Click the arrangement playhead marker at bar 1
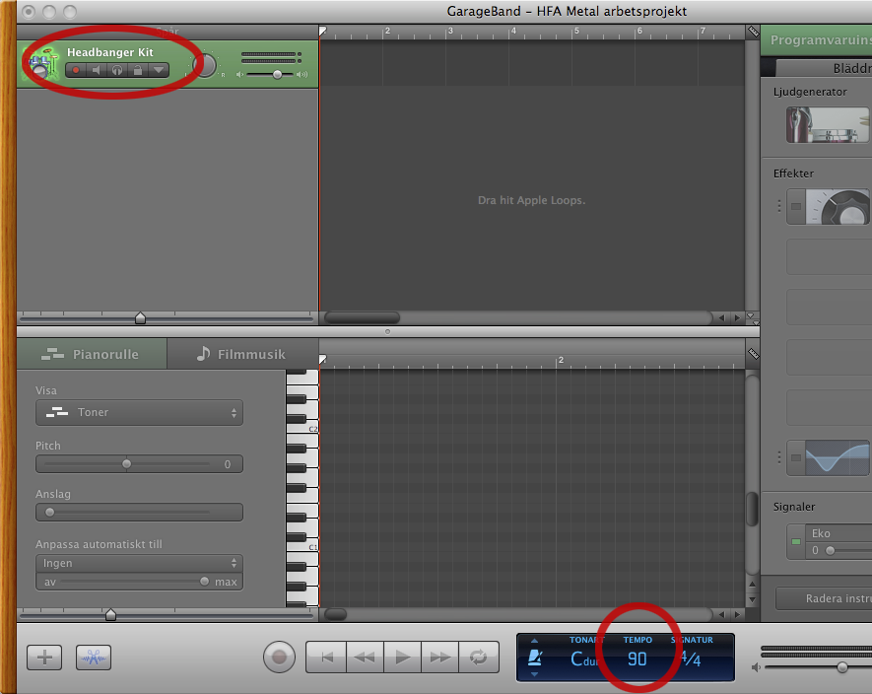This screenshot has height=694, width=872. (x=322, y=32)
